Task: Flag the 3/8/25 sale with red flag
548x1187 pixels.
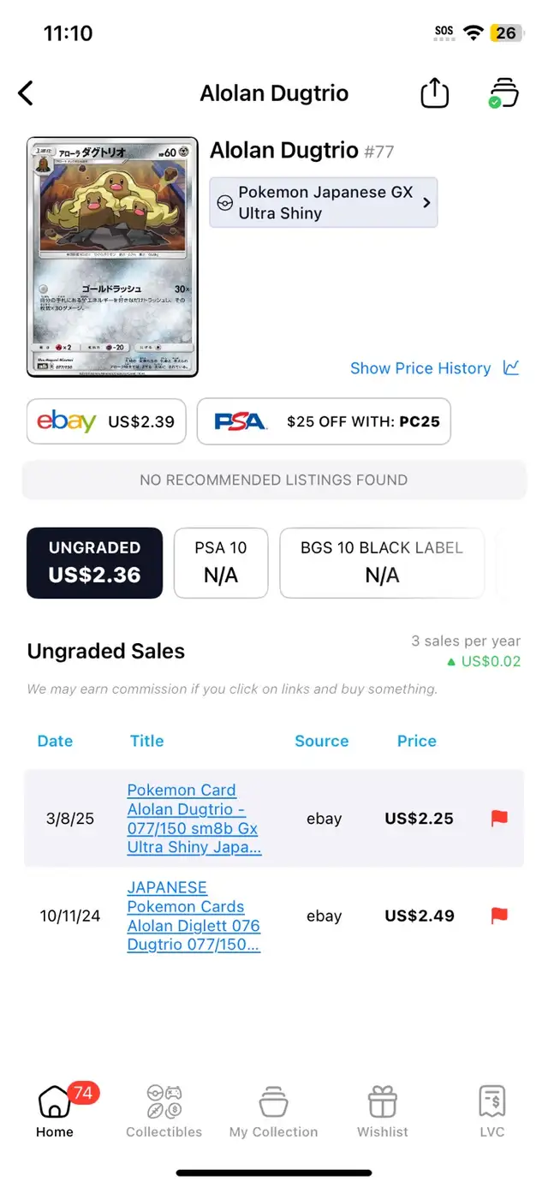Action: [499, 818]
